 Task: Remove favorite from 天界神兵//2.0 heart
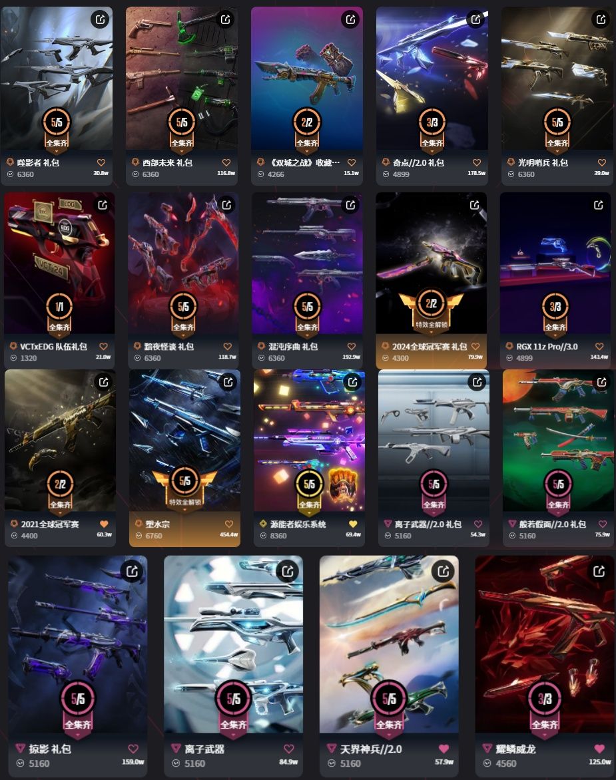point(444,749)
